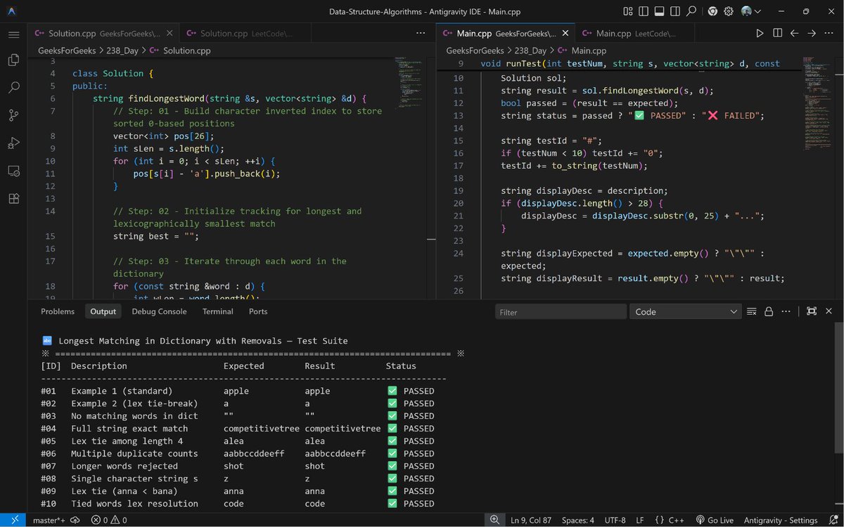Maximize the panel size
This screenshot has height=527, width=844.
[x=812, y=311]
